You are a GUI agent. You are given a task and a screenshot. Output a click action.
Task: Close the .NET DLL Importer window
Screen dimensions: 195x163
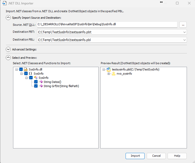pyautogui.click(x=189, y=3)
